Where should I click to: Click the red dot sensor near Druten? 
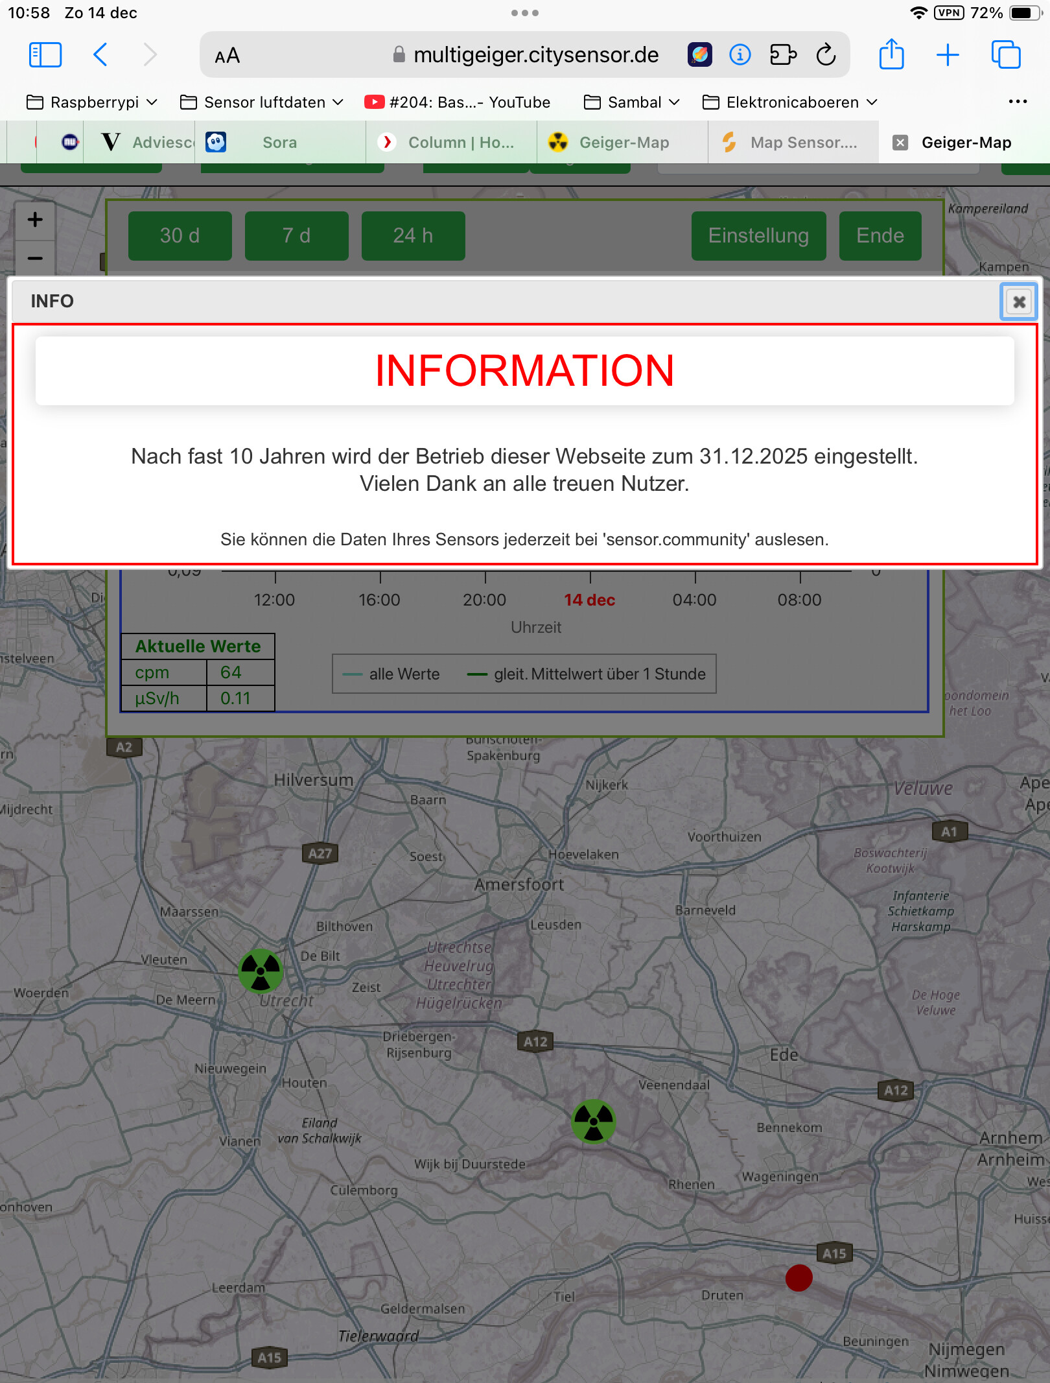799,1277
